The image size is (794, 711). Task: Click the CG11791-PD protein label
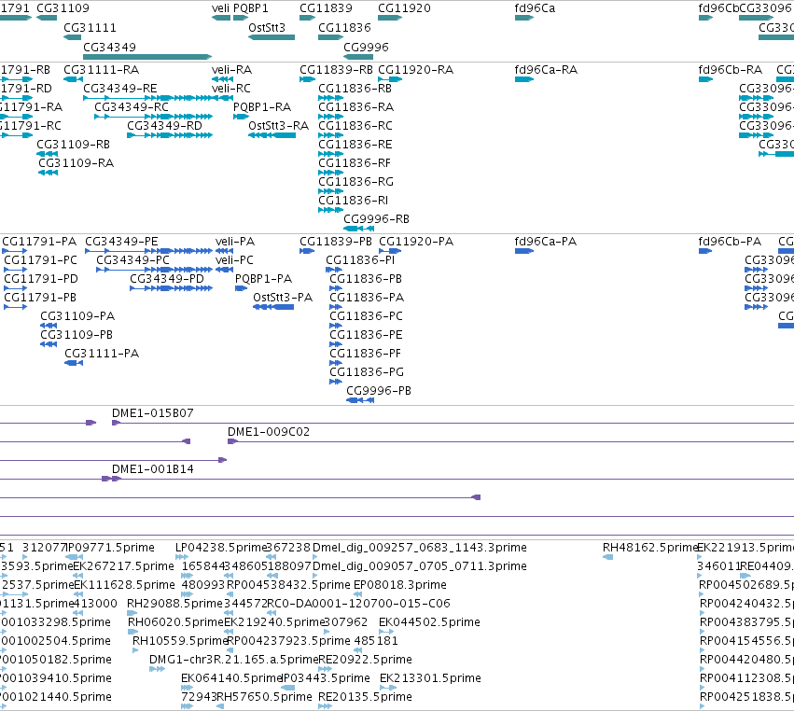(41, 279)
